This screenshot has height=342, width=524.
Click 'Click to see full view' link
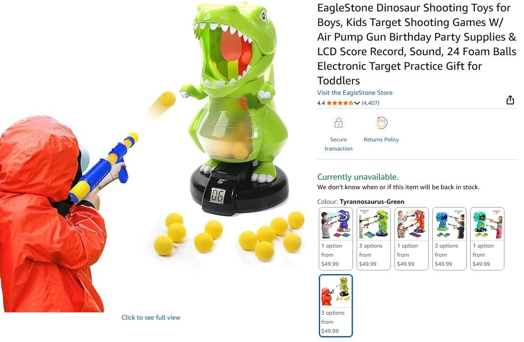pyautogui.click(x=150, y=317)
